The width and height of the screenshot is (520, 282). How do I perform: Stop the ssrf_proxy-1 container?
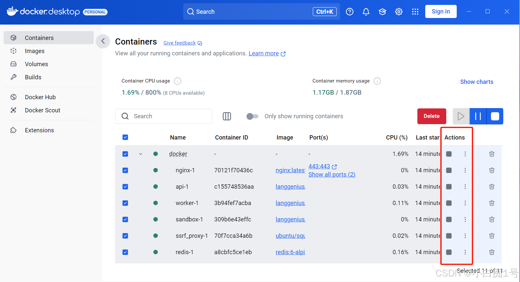click(449, 236)
